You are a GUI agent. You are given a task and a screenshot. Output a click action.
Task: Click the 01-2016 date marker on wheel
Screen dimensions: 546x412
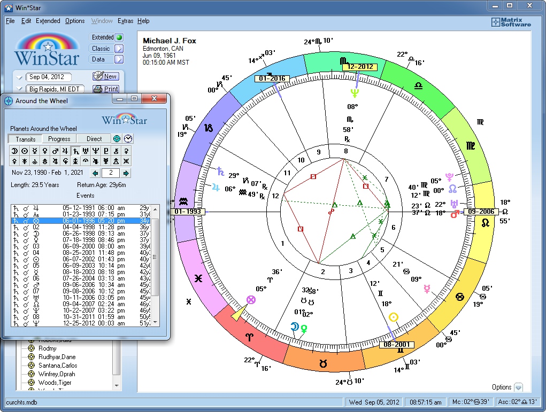pos(272,79)
